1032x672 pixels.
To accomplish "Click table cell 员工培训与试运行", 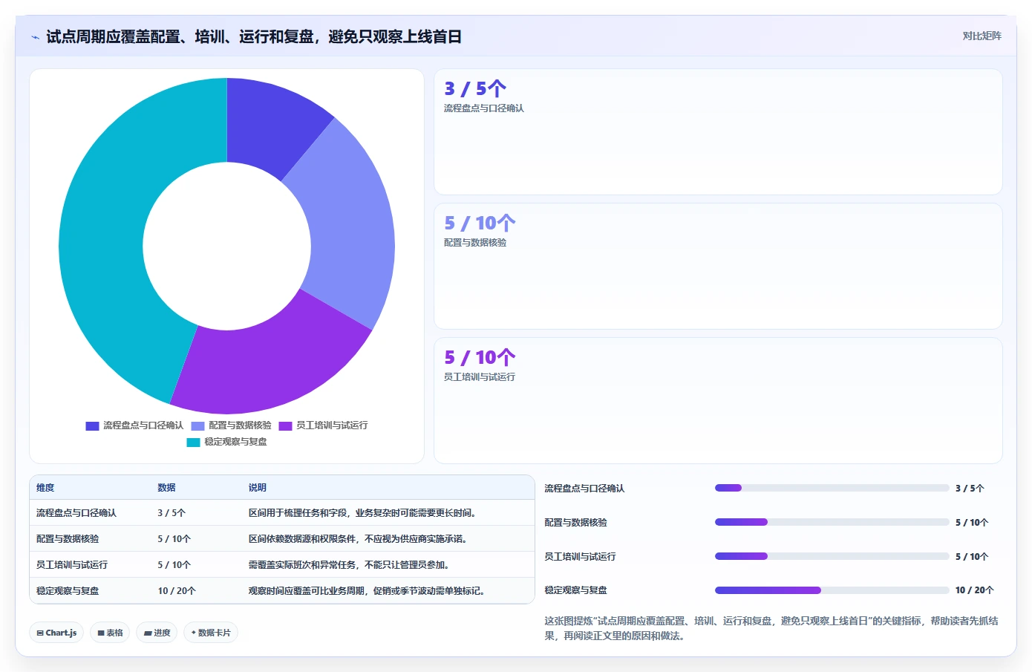I will click(x=72, y=565).
